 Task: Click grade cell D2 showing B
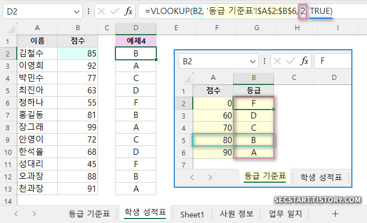136,54
